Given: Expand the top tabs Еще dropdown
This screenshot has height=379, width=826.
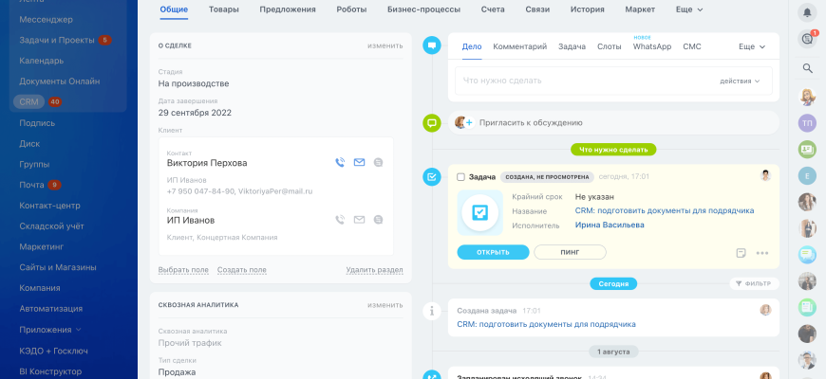Looking at the screenshot, I should click(x=689, y=9).
